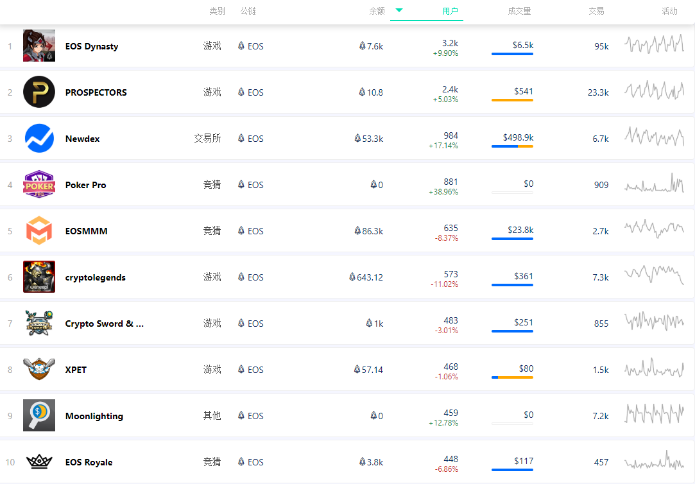View EOS Royale activity sparkline chart
Screen dimensions: 695x484
click(x=654, y=460)
